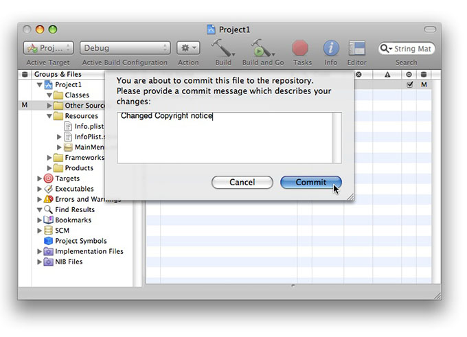467x337 pixels.
Task: Expand the Targets group
Action: (39, 178)
